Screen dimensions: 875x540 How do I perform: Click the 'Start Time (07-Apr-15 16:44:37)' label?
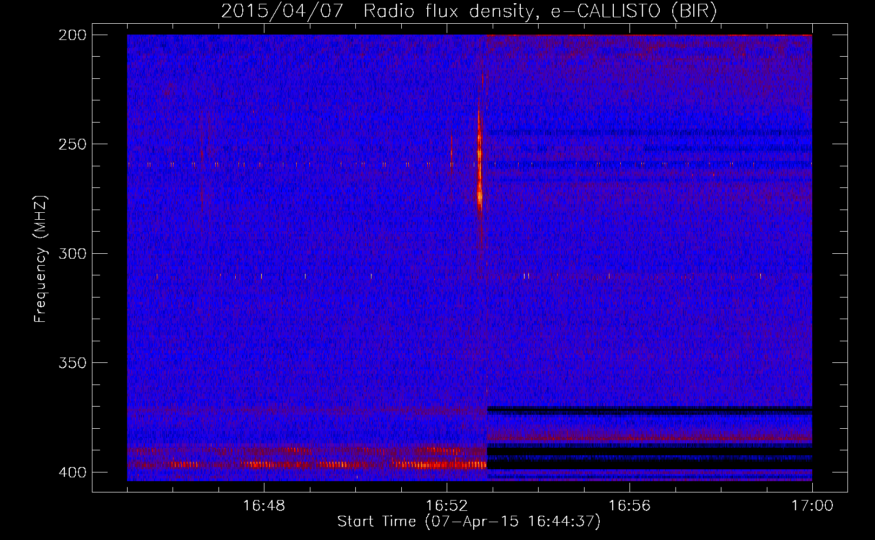pyautogui.click(x=469, y=522)
